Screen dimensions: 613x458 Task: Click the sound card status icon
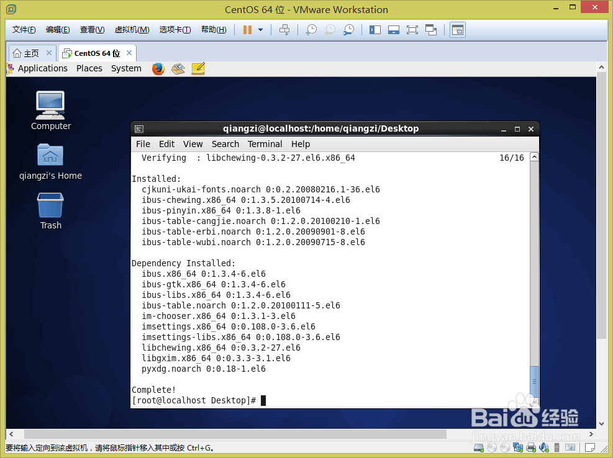pyautogui.click(x=544, y=448)
